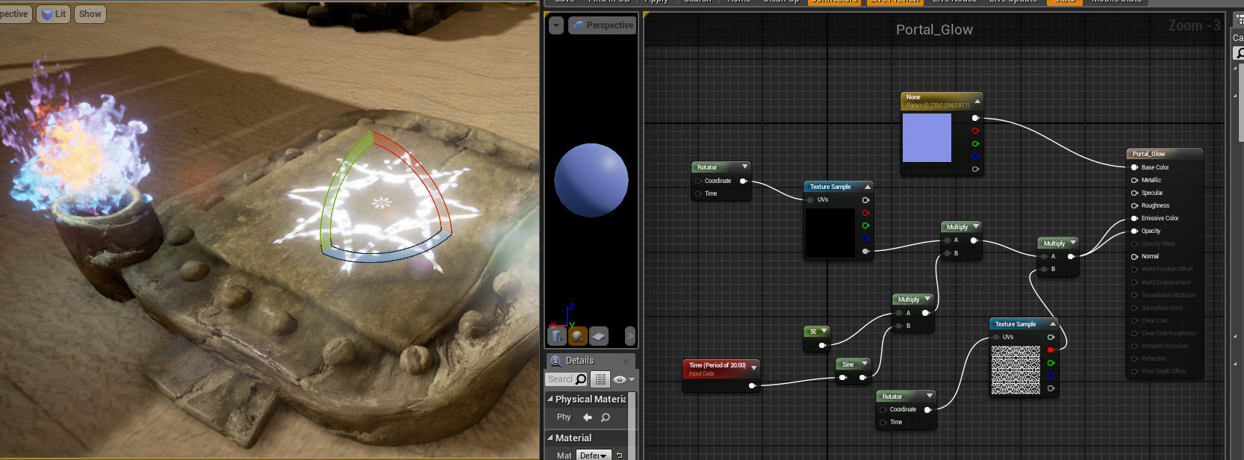The height and width of the screenshot is (460, 1244).
Task: Browse to the Physical Material asset magnifier
Action: pyautogui.click(x=606, y=417)
